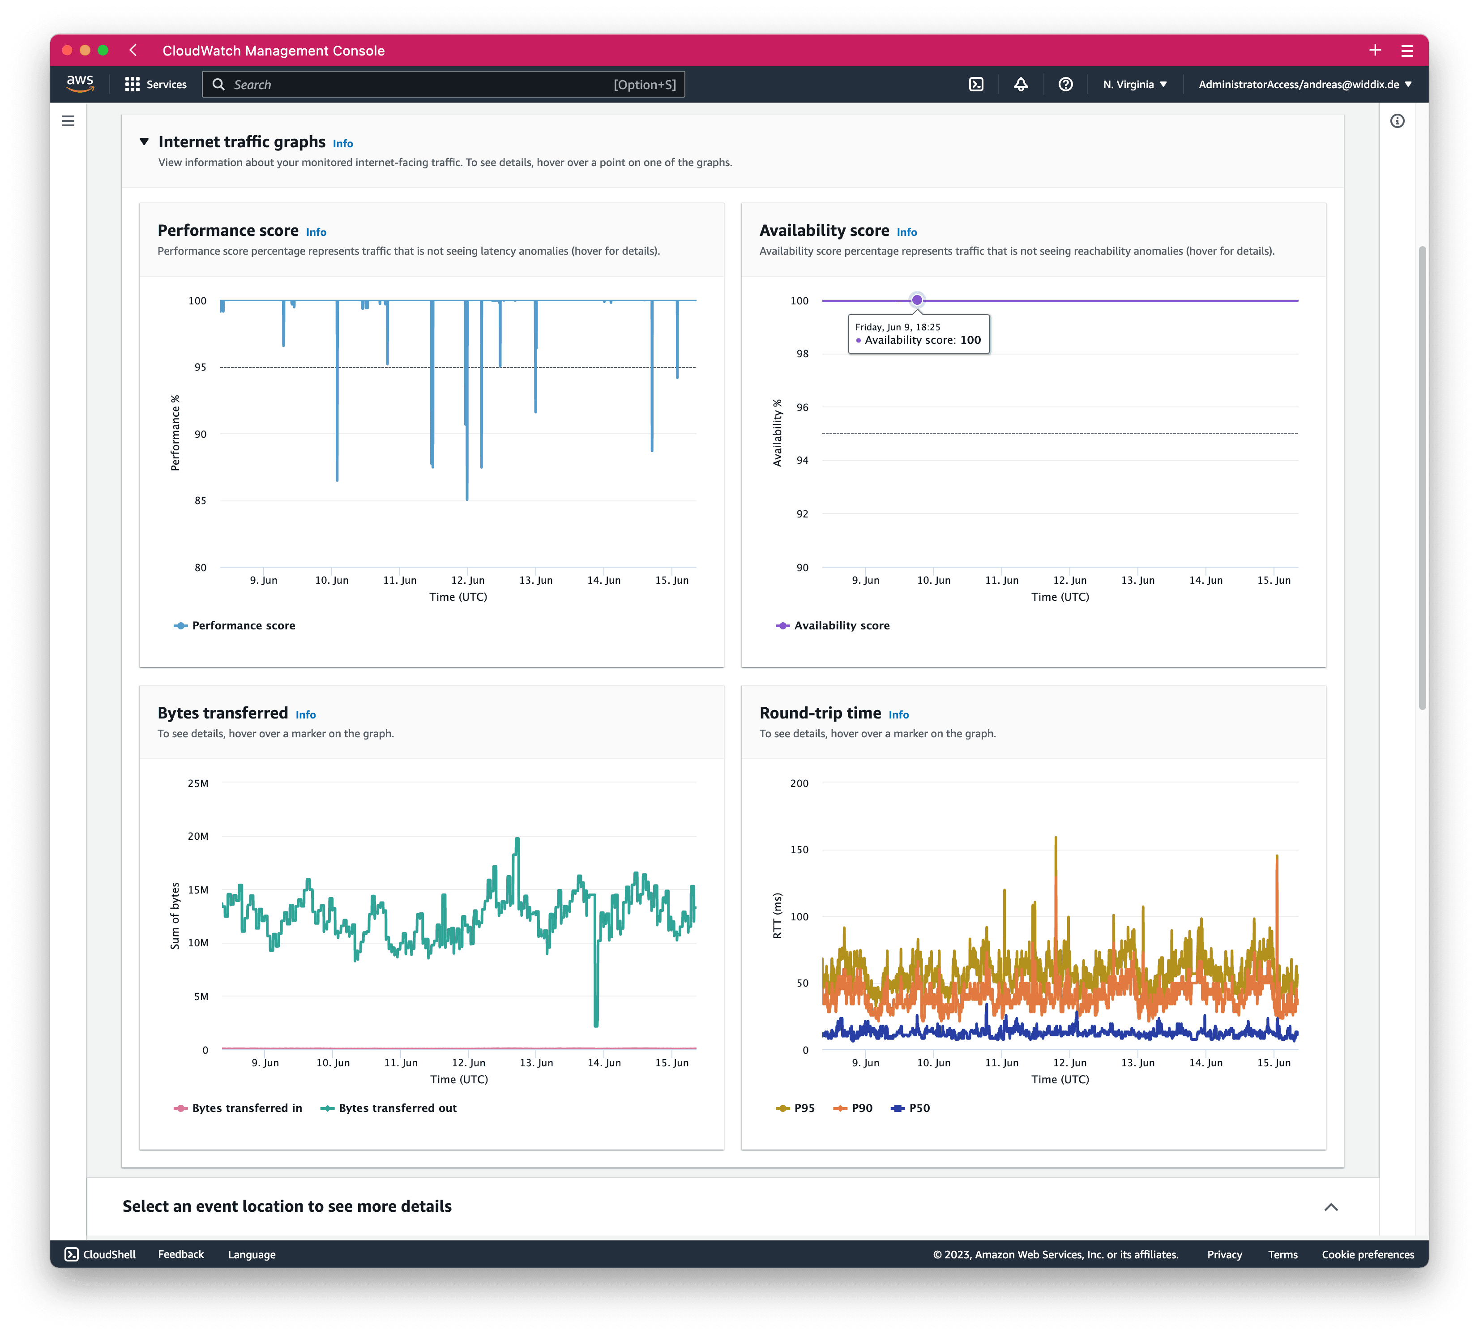Open the AdministratorAccess account menu
The image size is (1479, 1334).
point(1304,84)
